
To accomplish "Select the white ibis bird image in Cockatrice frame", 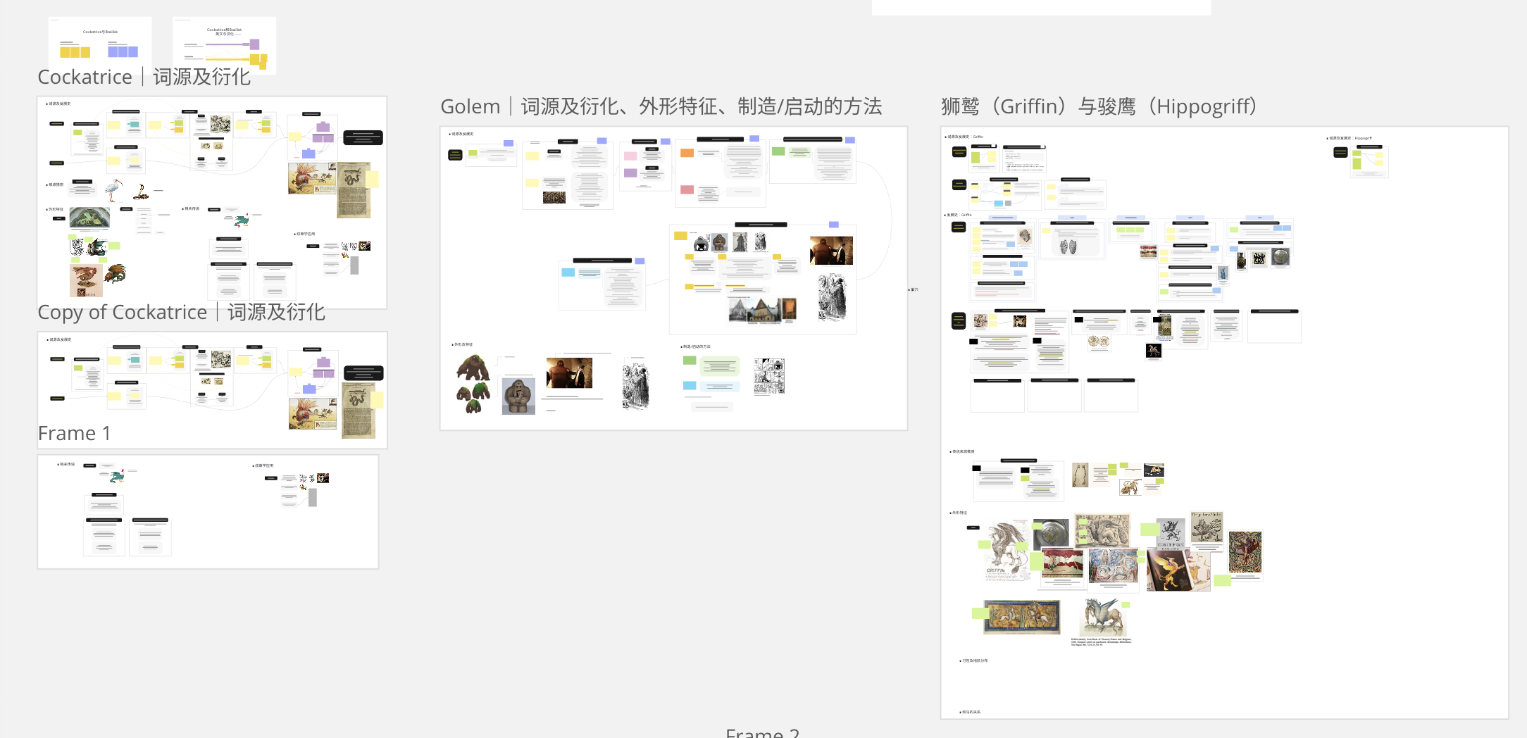I will click(x=113, y=190).
